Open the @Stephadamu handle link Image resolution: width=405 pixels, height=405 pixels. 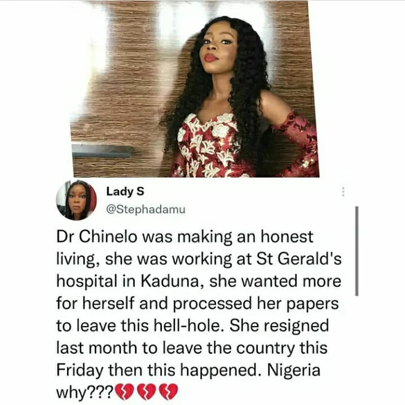pos(146,209)
